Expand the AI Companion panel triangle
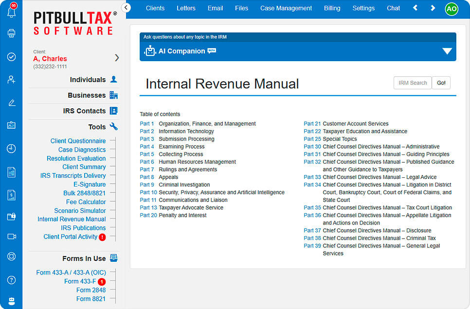This screenshot has height=309, width=470. click(x=447, y=51)
